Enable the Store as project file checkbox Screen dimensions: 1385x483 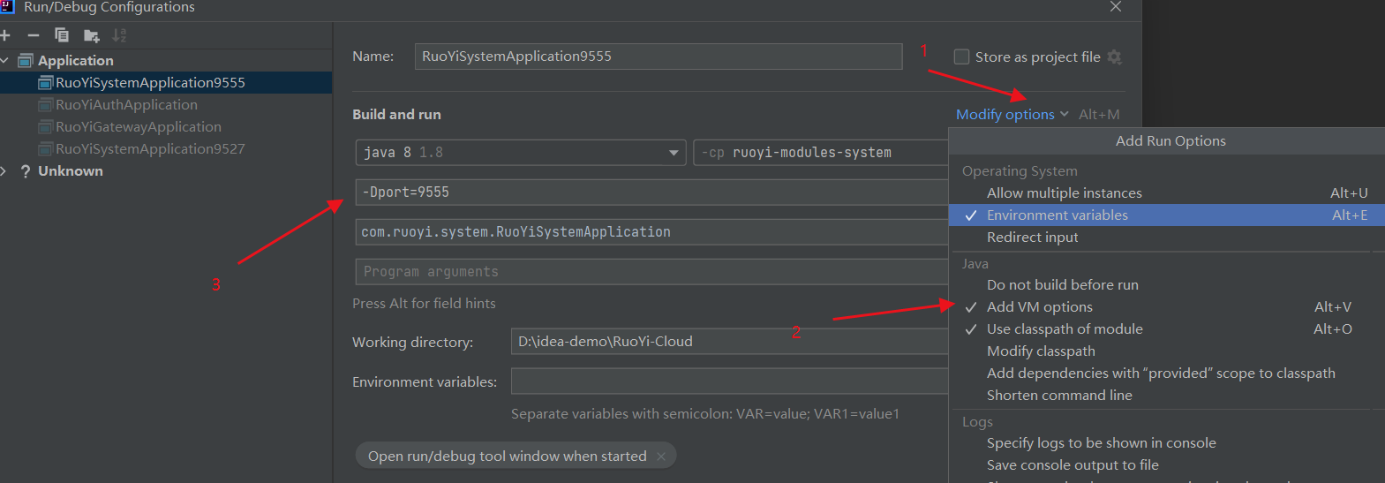pos(961,57)
